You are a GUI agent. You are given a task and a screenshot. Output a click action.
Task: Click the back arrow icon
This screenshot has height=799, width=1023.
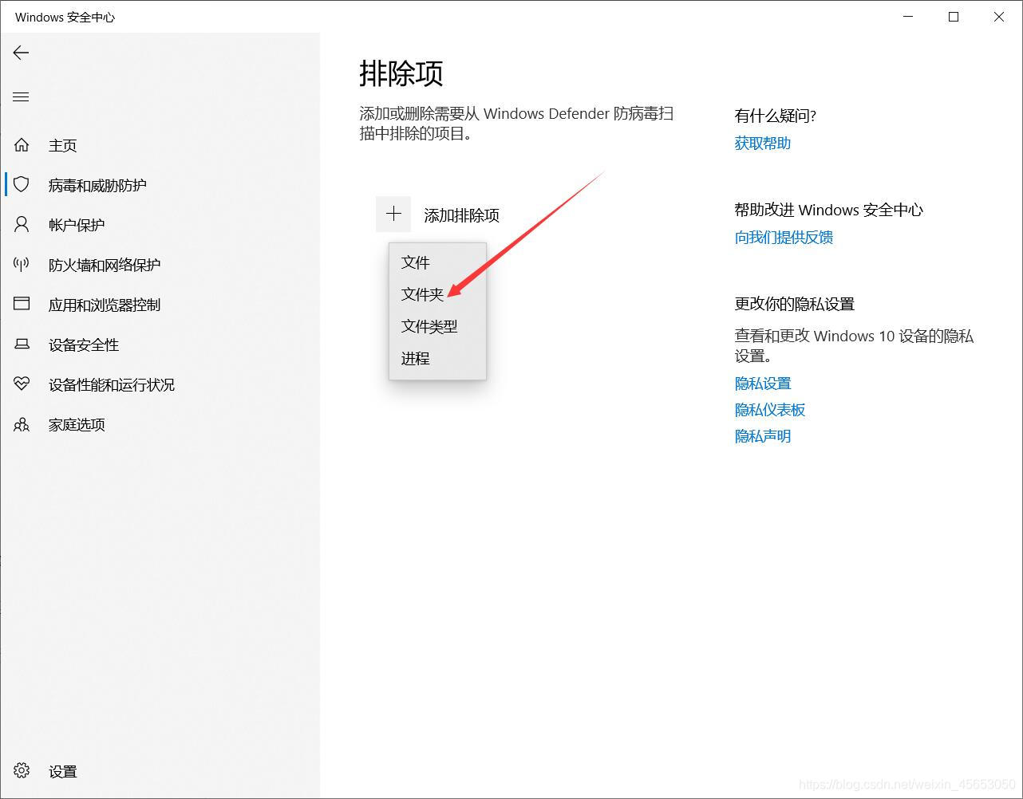(x=21, y=53)
